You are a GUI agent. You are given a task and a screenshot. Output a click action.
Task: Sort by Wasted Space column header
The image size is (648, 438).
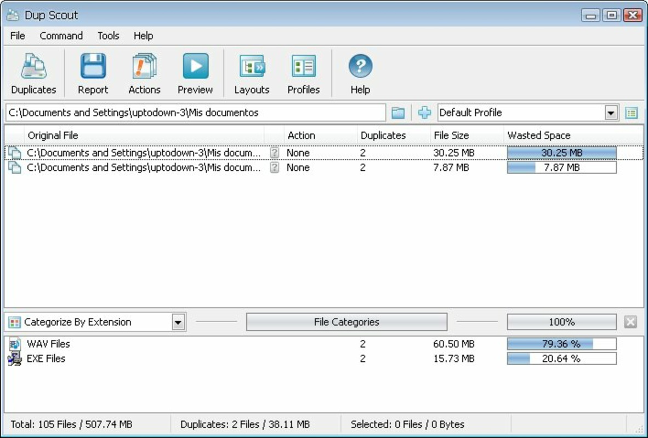point(573,135)
